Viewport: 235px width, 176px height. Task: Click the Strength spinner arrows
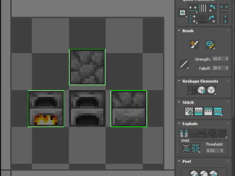point(227,59)
